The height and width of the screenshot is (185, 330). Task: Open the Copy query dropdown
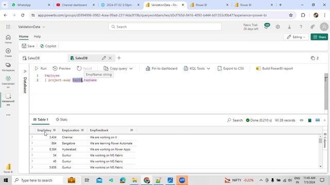[x=118, y=68]
